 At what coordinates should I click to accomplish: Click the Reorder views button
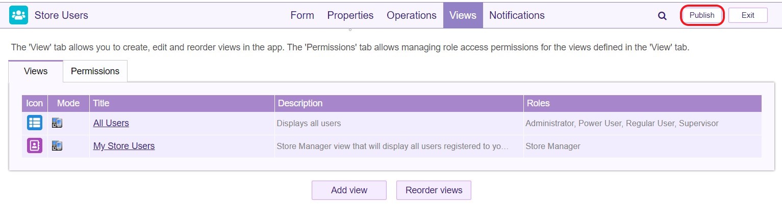click(434, 190)
